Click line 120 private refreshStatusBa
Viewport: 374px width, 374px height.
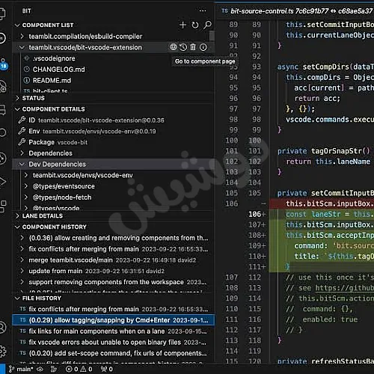point(325,361)
